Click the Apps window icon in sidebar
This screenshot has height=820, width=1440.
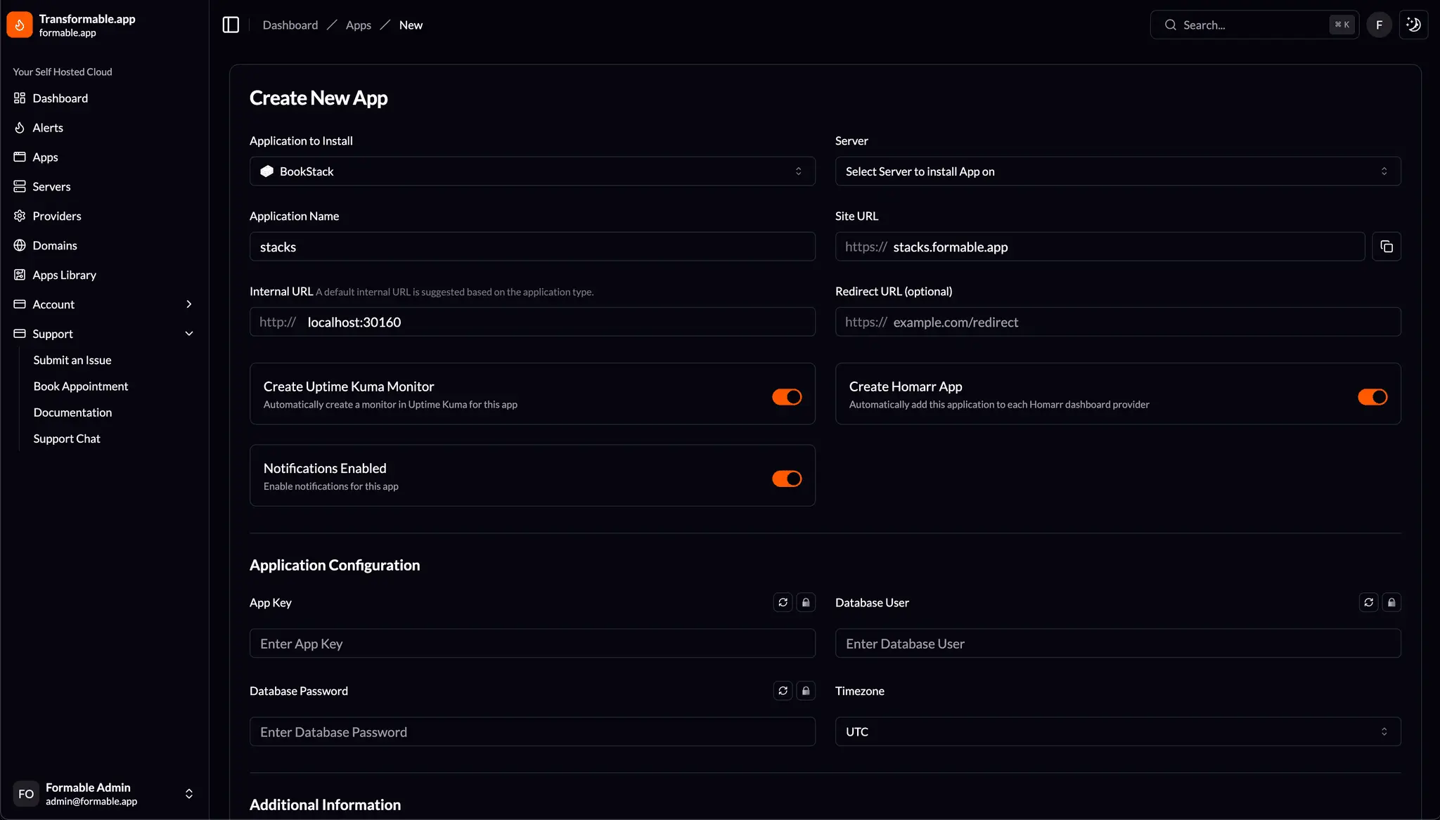click(20, 157)
